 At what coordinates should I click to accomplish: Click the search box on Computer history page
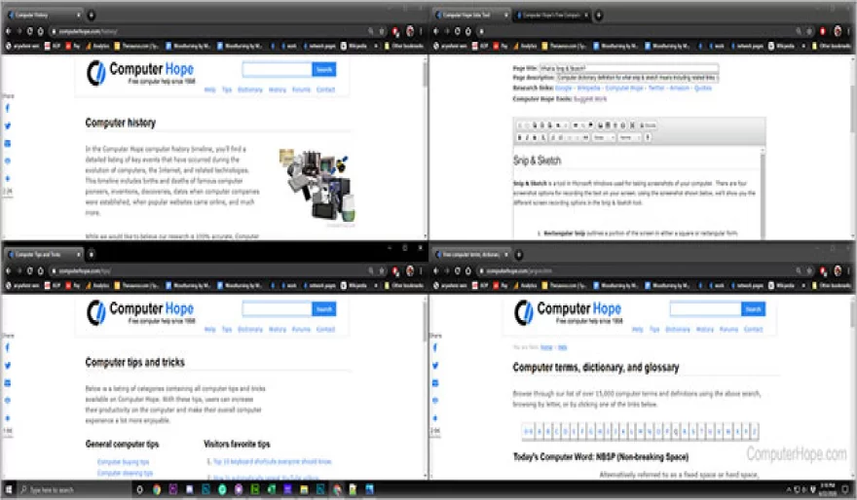pyautogui.click(x=278, y=69)
